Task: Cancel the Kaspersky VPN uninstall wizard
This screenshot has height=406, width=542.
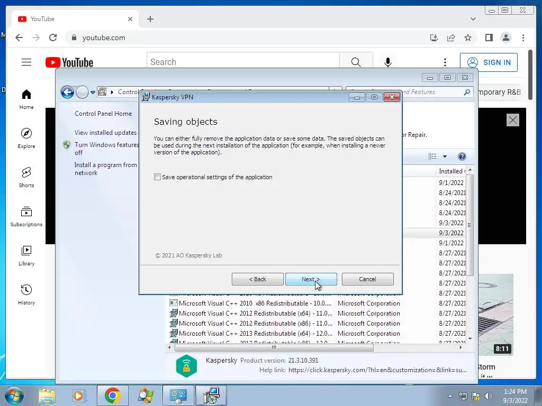Action: (x=367, y=279)
